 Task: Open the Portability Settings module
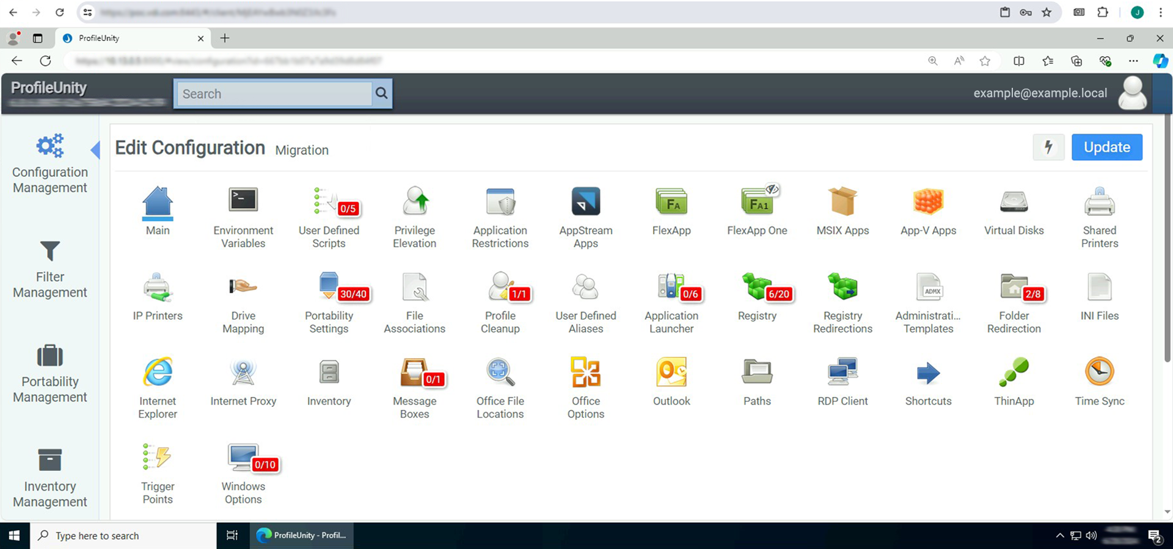click(329, 288)
